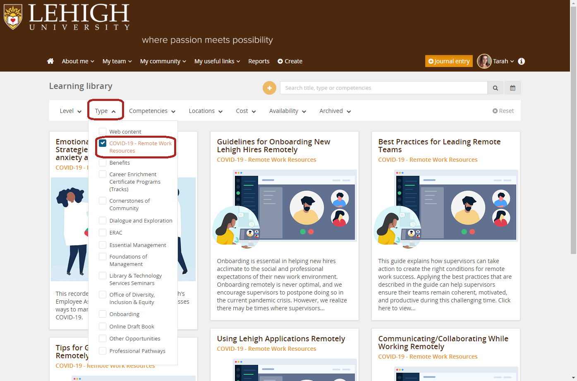This screenshot has height=381, width=577.
Task: Check Foundations of Management filter
Action: click(x=103, y=256)
